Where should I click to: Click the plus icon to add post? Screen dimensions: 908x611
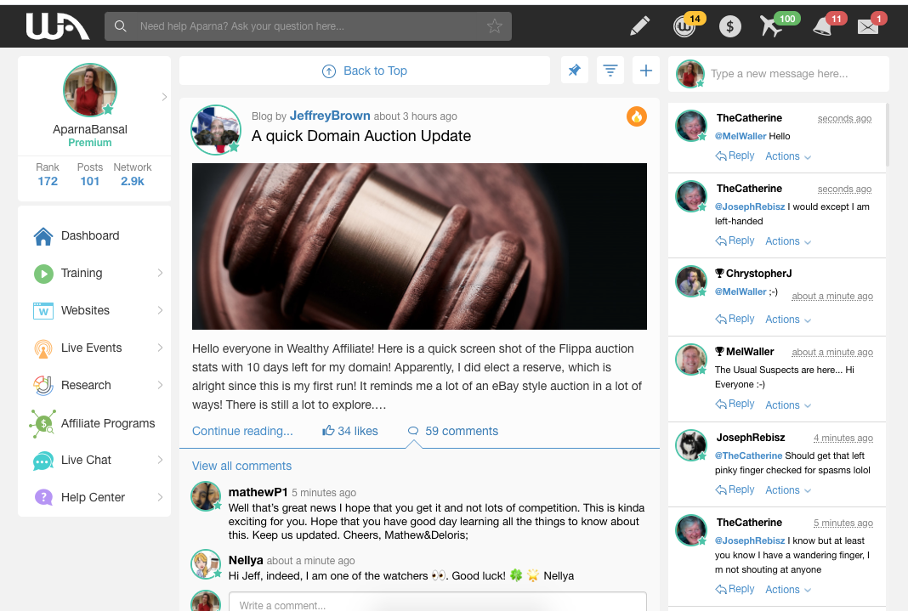(645, 71)
